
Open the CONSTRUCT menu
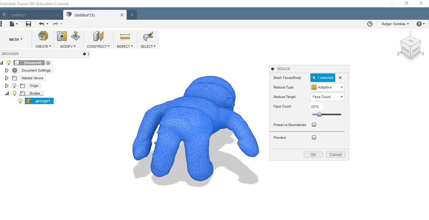pyautogui.click(x=98, y=46)
